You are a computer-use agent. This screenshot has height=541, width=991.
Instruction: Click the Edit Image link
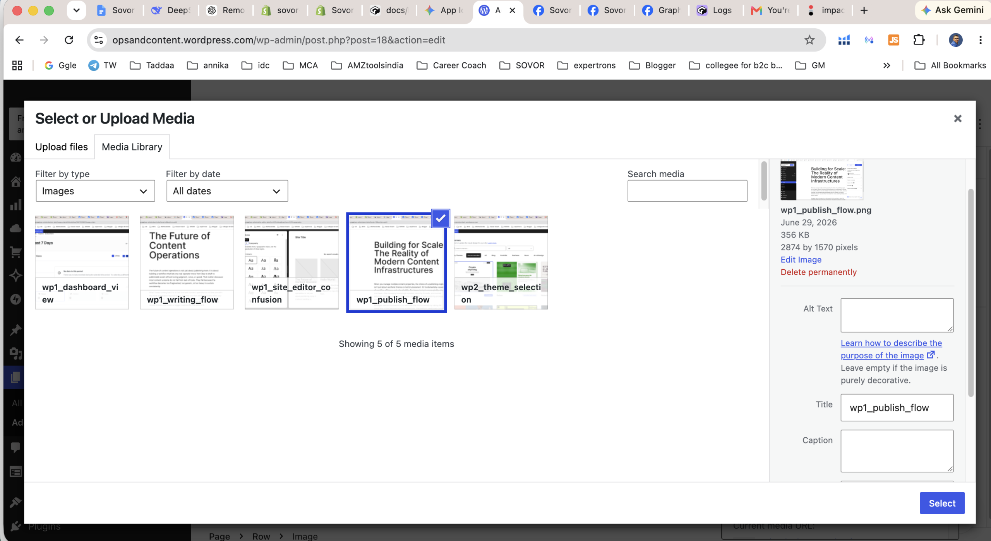pyautogui.click(x=801, y=260)
